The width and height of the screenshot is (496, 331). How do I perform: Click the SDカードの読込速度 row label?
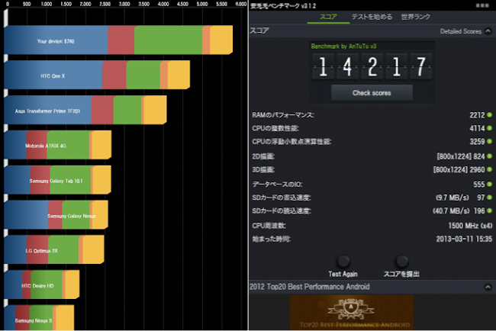point(282,210)
